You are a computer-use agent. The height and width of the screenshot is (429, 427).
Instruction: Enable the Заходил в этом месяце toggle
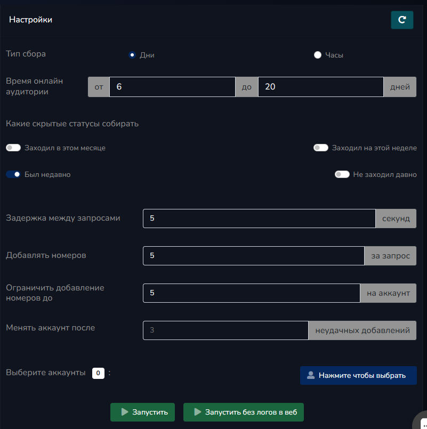pos(13,147)
